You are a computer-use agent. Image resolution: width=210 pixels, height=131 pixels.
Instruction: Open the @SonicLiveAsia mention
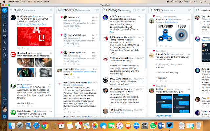90,72
